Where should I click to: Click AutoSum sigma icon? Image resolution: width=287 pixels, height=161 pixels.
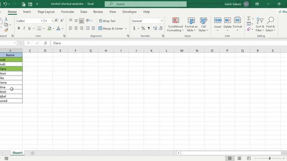click(249, 18)
